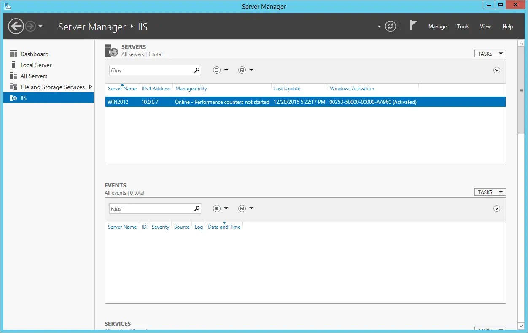Select the WIN2012 server row name

coord(118,102)
